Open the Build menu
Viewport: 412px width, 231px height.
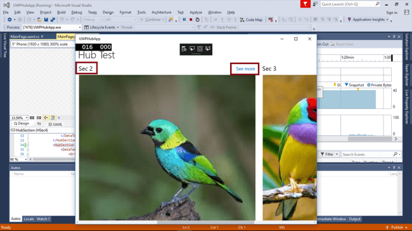point(61,12)
